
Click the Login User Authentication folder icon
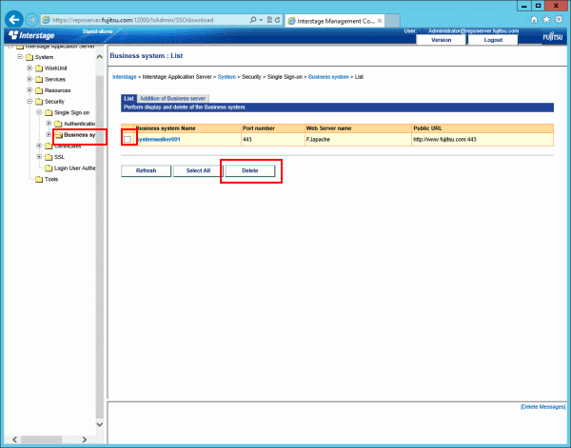[x=49, y=168]
